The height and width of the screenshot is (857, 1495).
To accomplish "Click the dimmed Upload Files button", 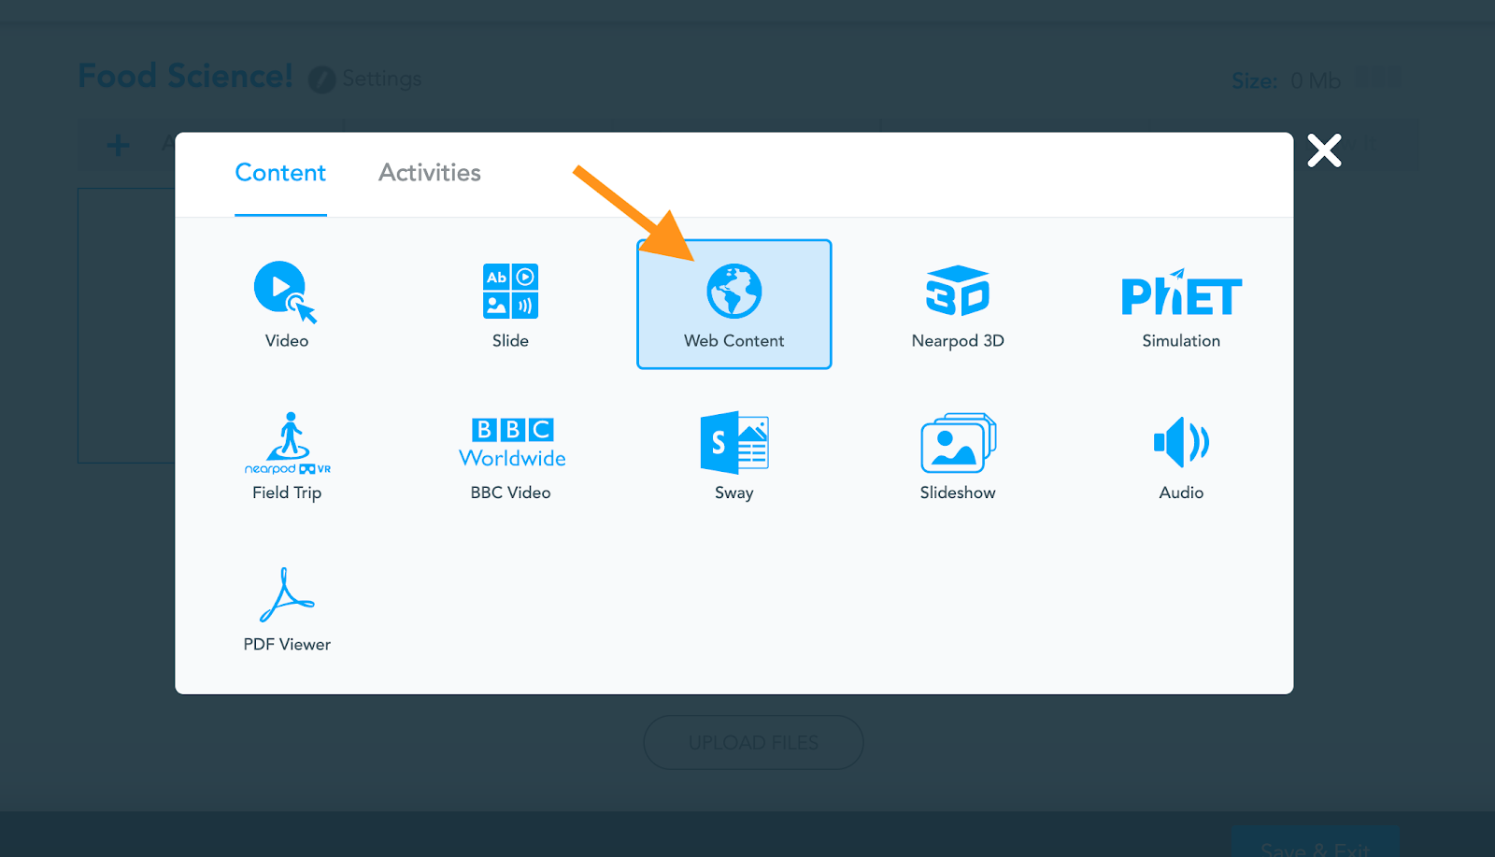I will (x=753, y=743).
